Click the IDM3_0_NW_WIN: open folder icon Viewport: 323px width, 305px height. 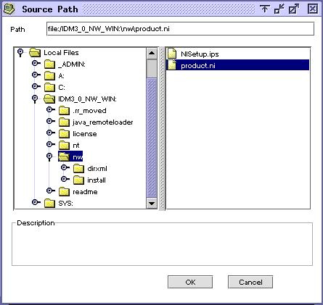tap(49, 99)
